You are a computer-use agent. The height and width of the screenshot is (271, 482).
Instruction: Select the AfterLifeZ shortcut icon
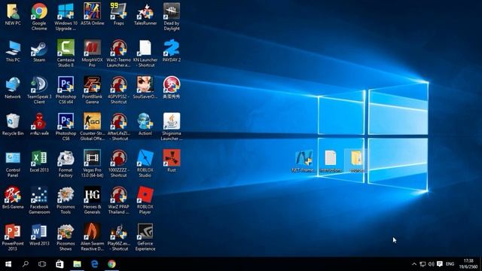tap(118, 126)
